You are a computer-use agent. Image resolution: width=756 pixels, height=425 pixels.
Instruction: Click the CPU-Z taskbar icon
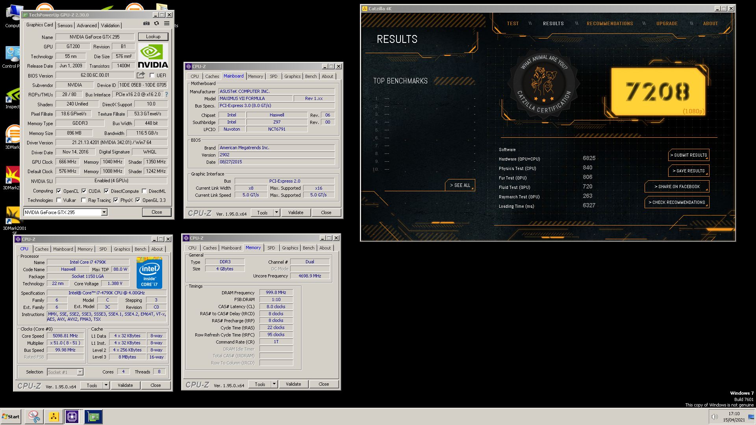(72, 417)
